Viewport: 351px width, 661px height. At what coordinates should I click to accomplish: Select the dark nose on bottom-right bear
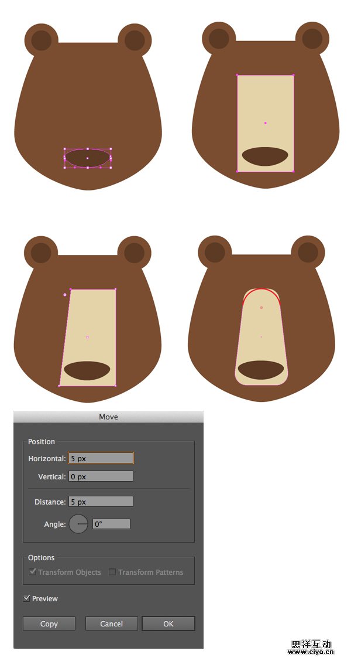tap(261, 370)
